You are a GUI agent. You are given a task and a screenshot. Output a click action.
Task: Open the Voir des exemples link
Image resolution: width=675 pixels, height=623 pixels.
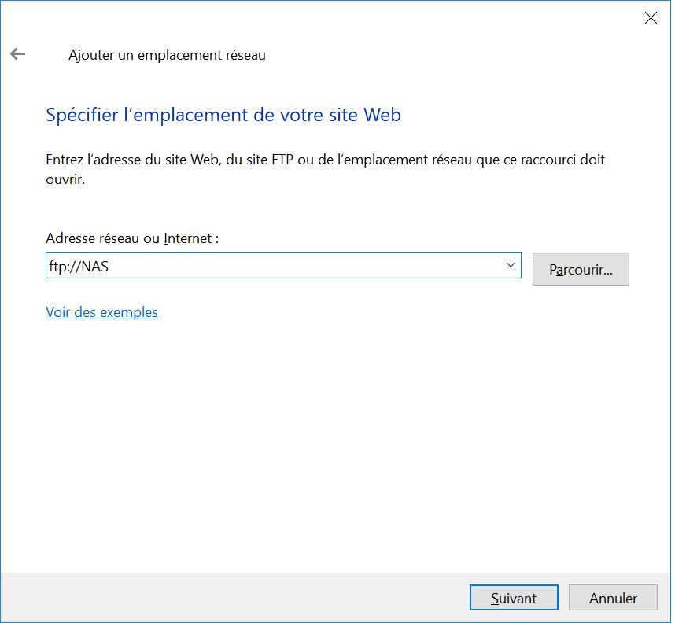click(101, 312)
